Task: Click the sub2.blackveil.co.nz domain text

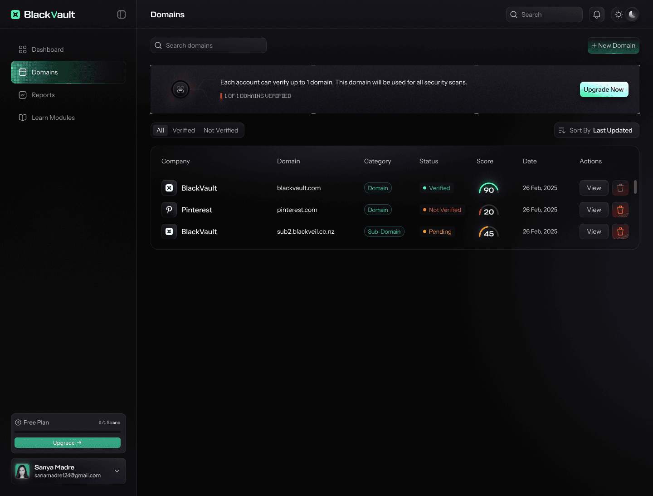Action: pyautogui.click(x=306, y=231)
